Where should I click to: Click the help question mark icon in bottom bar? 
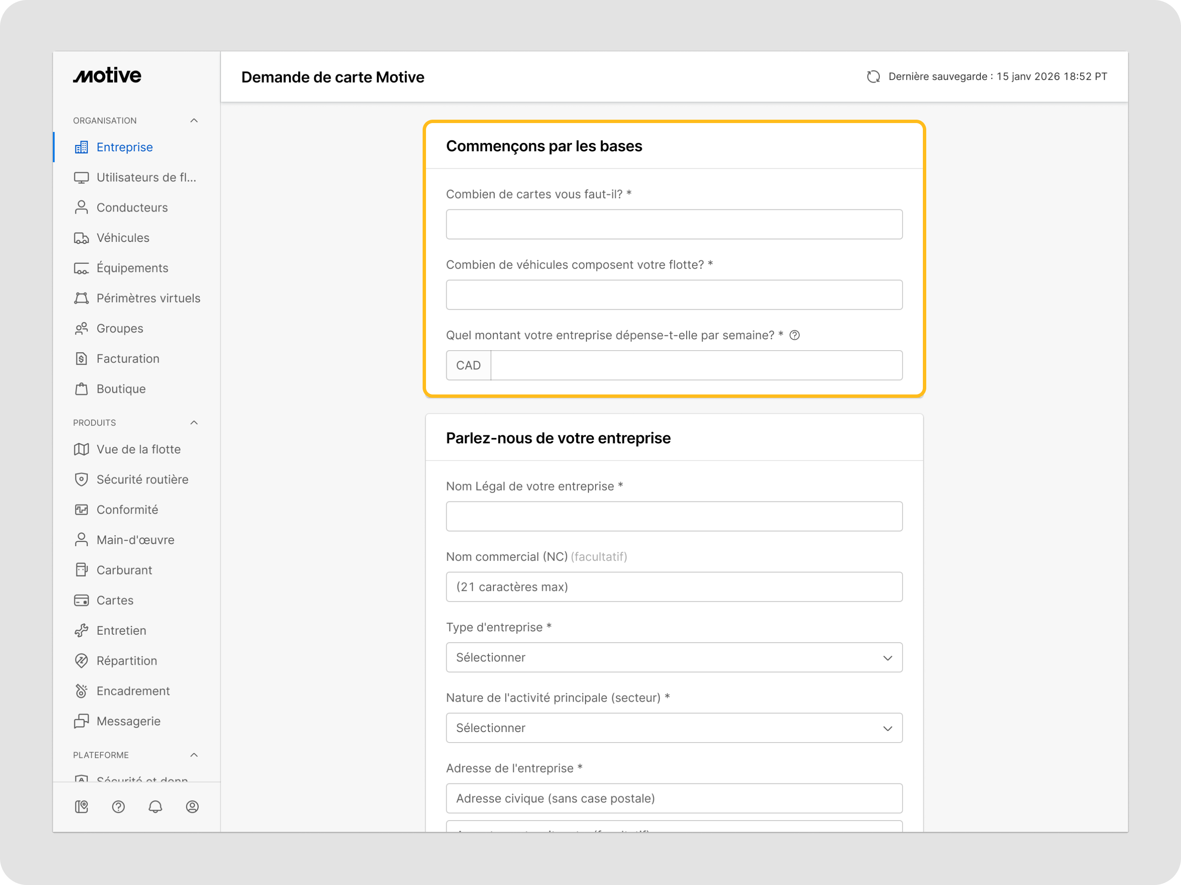pyautogui.click(x=118, y=807)
